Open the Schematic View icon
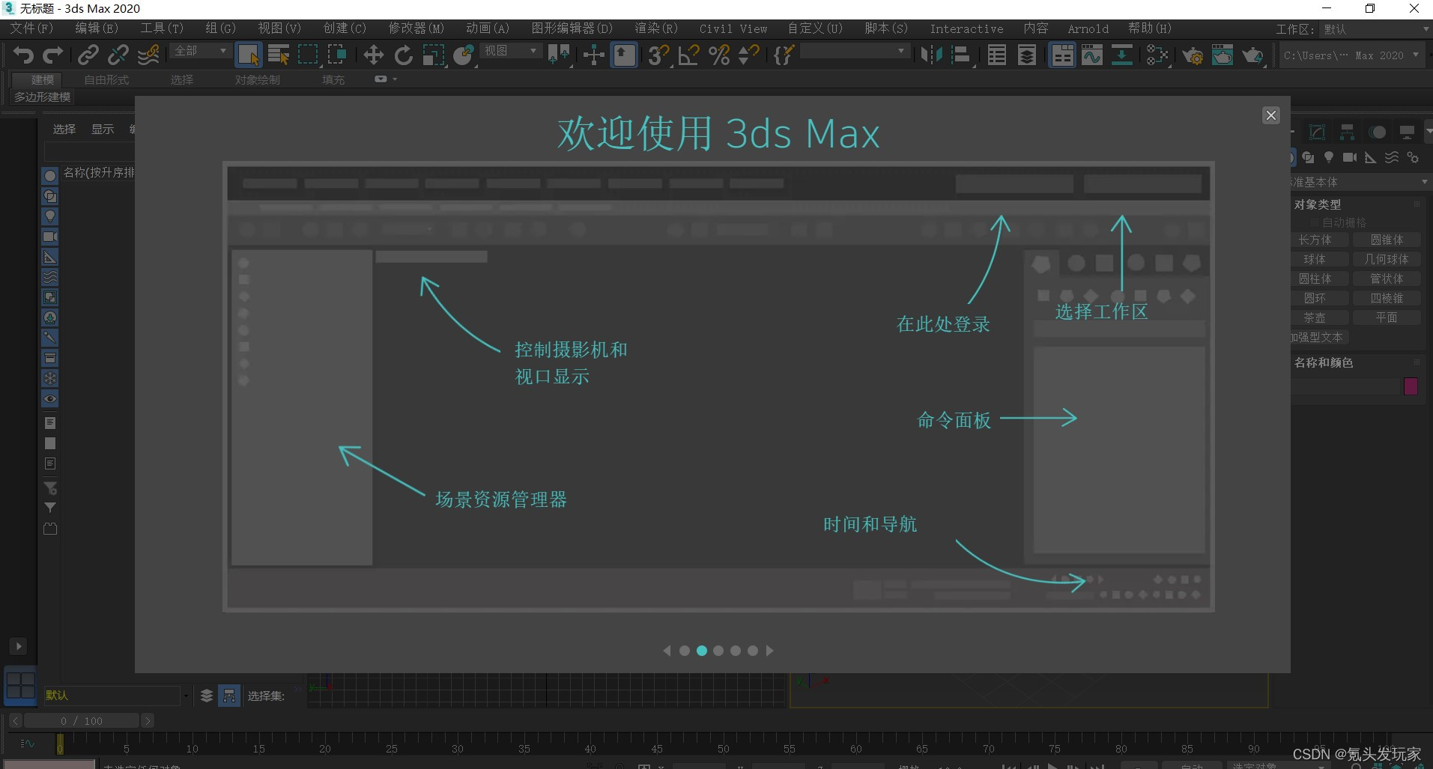 (x=1121, y=55)
